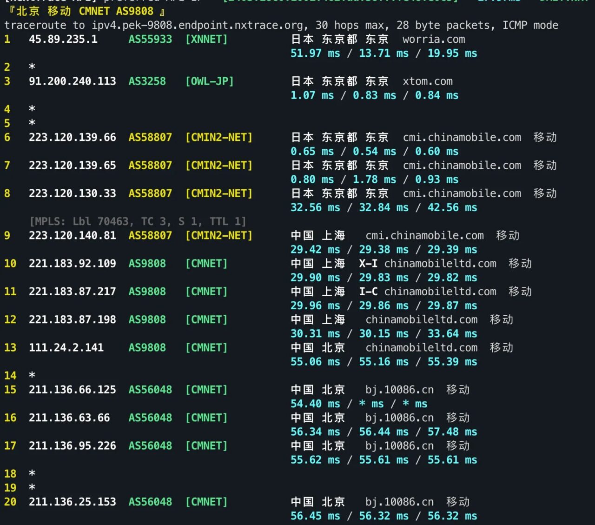Click the IP address 111.24.2.141
Image resolution: width=595 pixels, height=525 pixels.
[66, 348]
